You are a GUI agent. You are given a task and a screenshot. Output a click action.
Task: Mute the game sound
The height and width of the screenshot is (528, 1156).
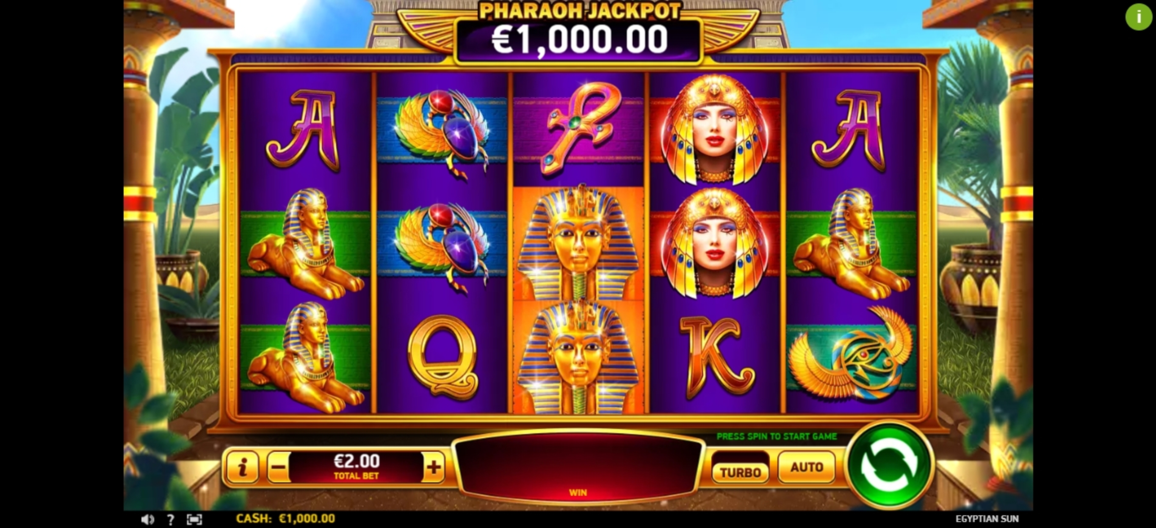148,520
